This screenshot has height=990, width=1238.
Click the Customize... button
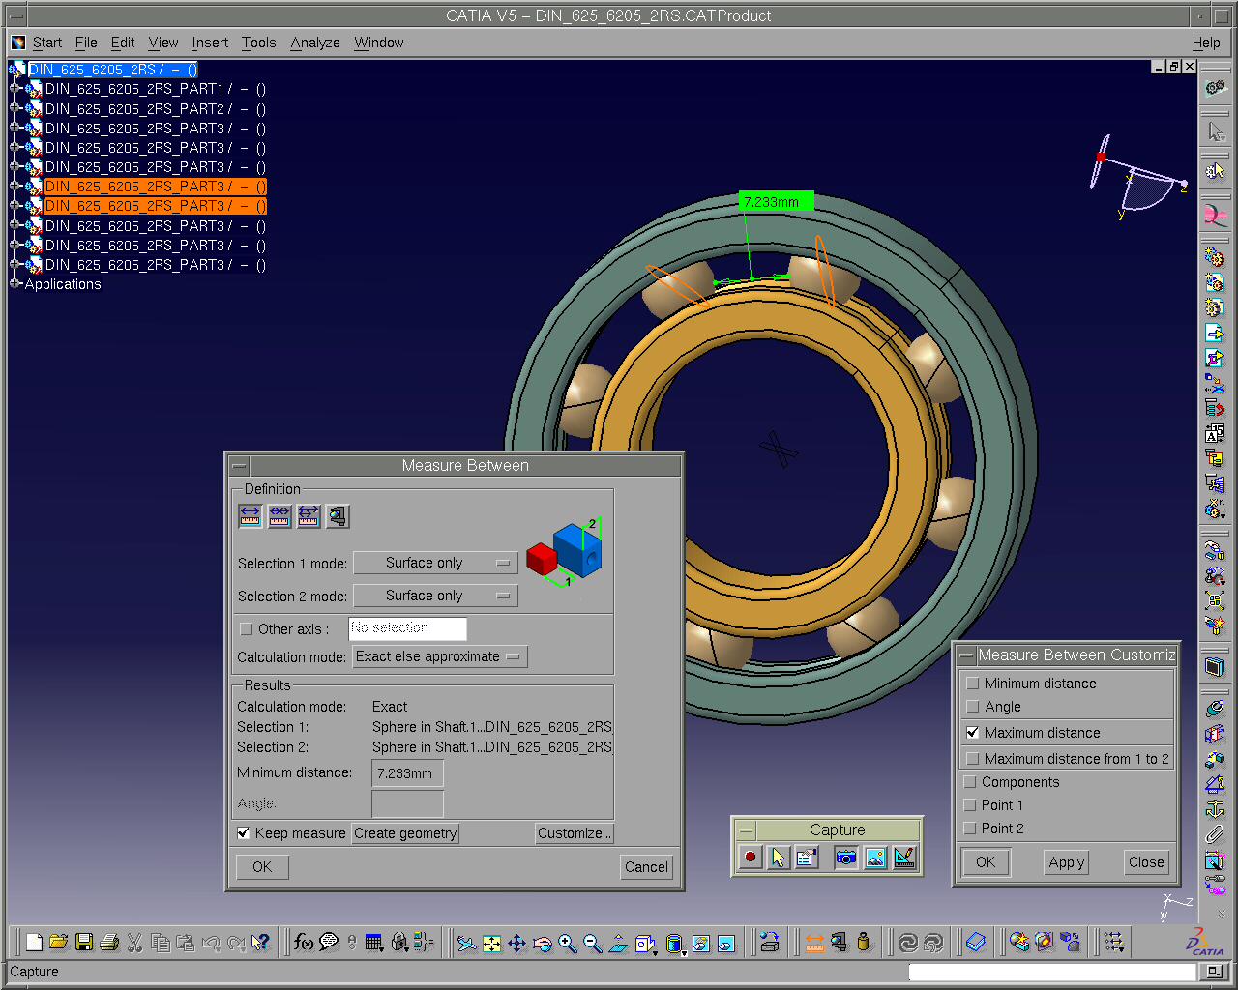[x=575, y=833]
